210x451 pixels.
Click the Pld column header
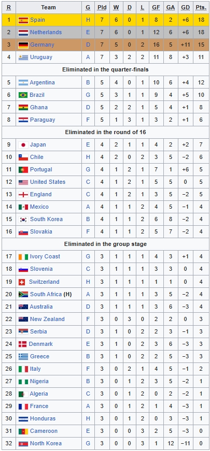click(x=102, y=7)
